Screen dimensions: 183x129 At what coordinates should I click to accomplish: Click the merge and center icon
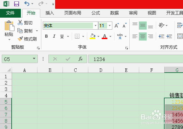coord(180,36)
